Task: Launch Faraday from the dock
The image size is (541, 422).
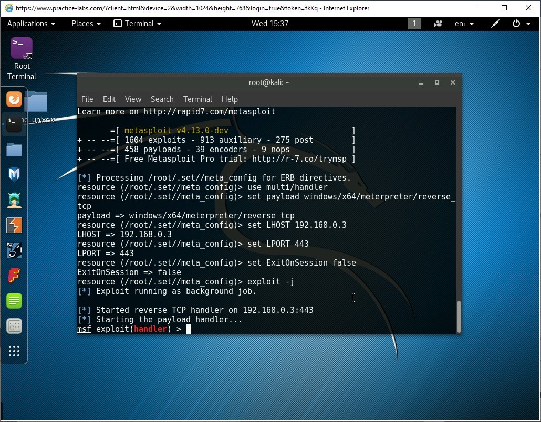Action: pyautogui.click(x=14, y=276)
